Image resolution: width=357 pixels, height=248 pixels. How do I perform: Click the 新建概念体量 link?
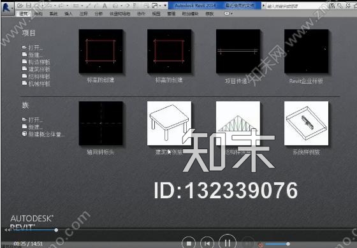[43, 135]
